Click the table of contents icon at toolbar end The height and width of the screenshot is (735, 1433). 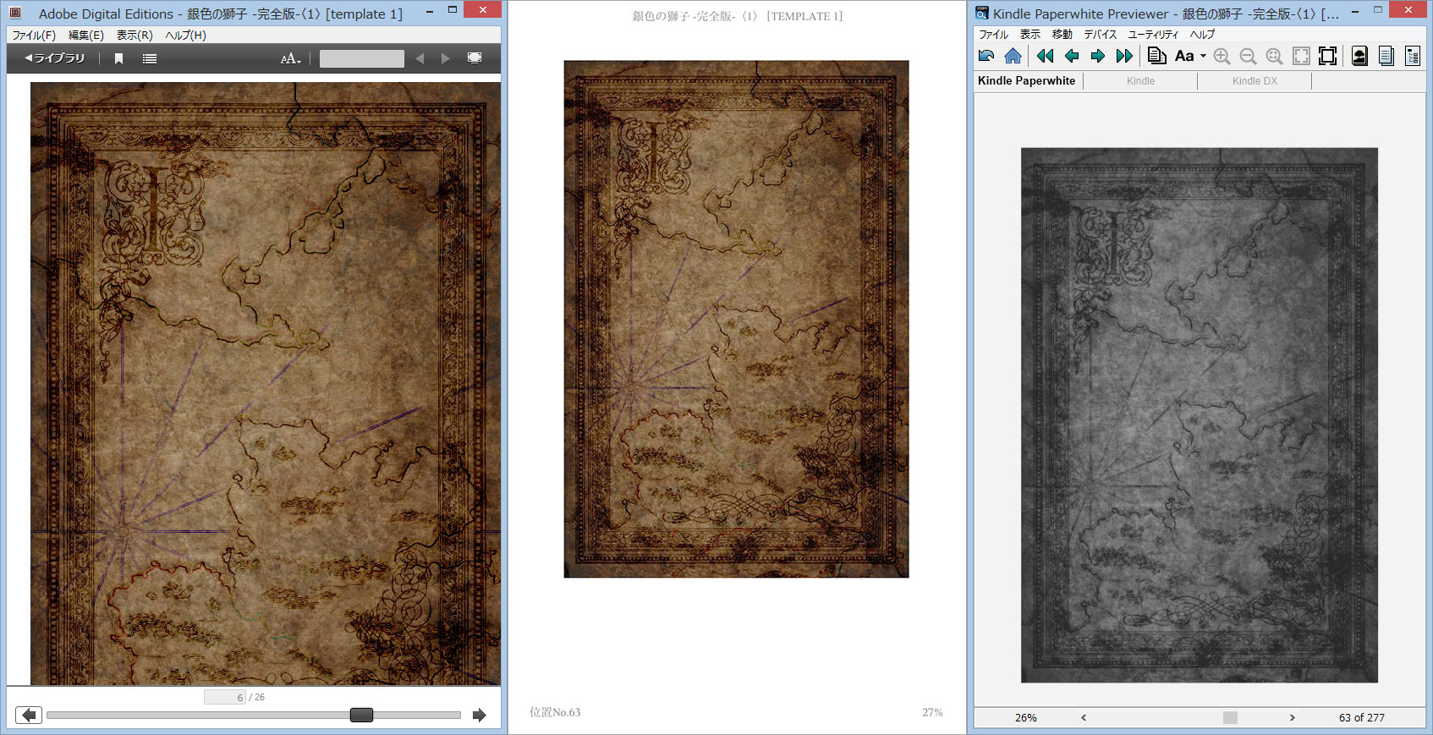pos(1413,56)
